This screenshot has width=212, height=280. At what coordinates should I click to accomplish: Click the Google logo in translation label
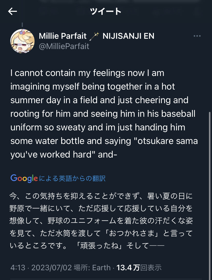tap(24, 178)
